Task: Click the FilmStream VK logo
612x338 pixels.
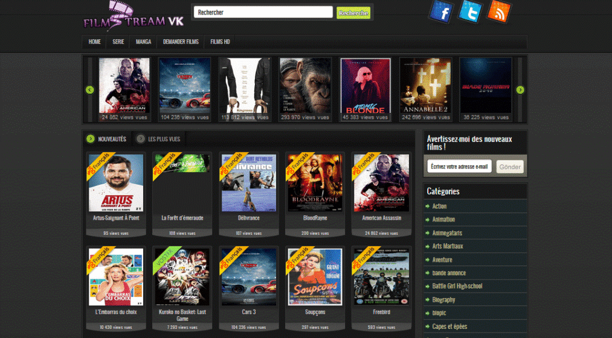Action: [x=133, y=16]
